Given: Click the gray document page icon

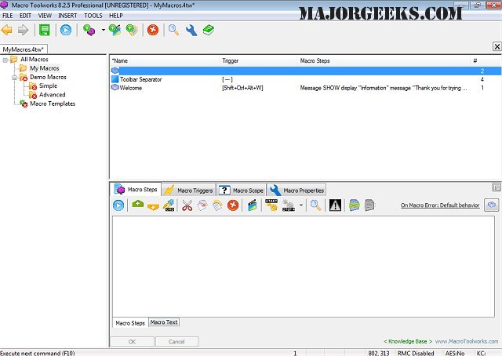Looking at the screenshot, I should point(369,205).
